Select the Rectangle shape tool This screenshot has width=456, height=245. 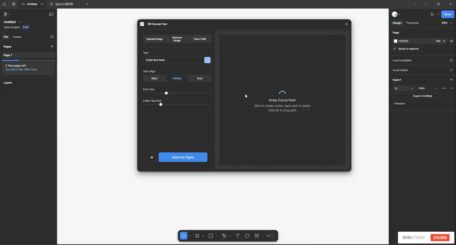tap(211, 236)
